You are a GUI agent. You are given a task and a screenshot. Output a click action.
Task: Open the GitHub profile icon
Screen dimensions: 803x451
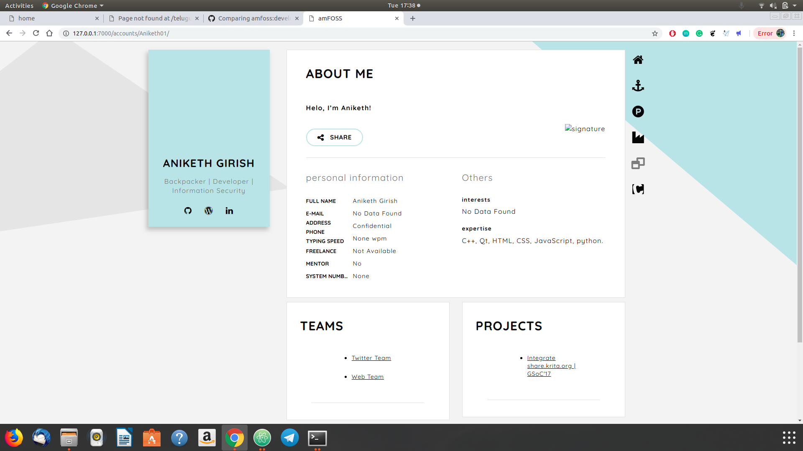coord(188,210)
